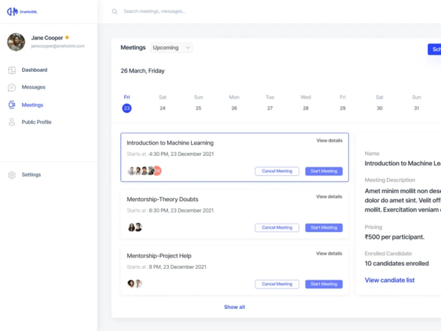Click the blue Schedule button
The width and height of the screenshot is (441, 331).
[x=434, y=49]
